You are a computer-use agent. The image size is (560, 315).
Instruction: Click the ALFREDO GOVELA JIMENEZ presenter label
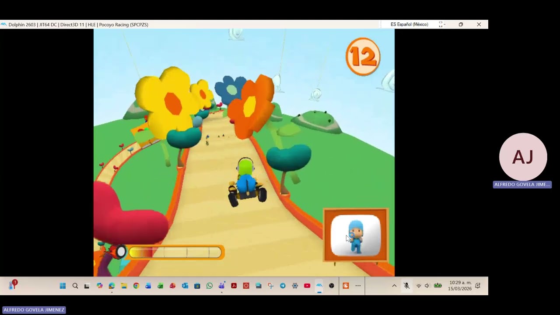point(34,310)
